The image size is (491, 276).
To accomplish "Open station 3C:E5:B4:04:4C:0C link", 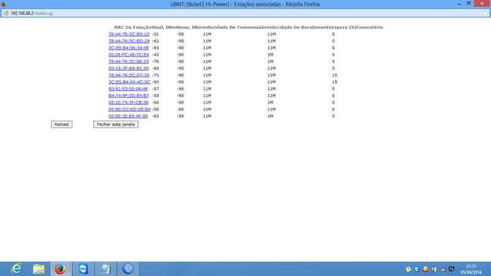I will point(130,82).
